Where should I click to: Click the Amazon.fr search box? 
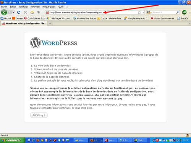tap(164, 12)
